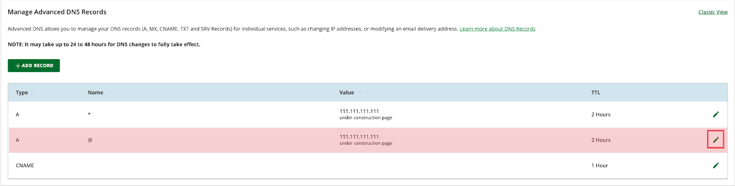Image resolution: width=735 pixels, height=186 pixels.
Task: Edit the highlighted @ A record
Action: (x=716, y=140)
